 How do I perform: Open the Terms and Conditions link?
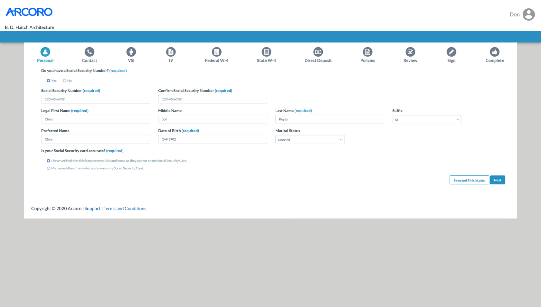125,209
